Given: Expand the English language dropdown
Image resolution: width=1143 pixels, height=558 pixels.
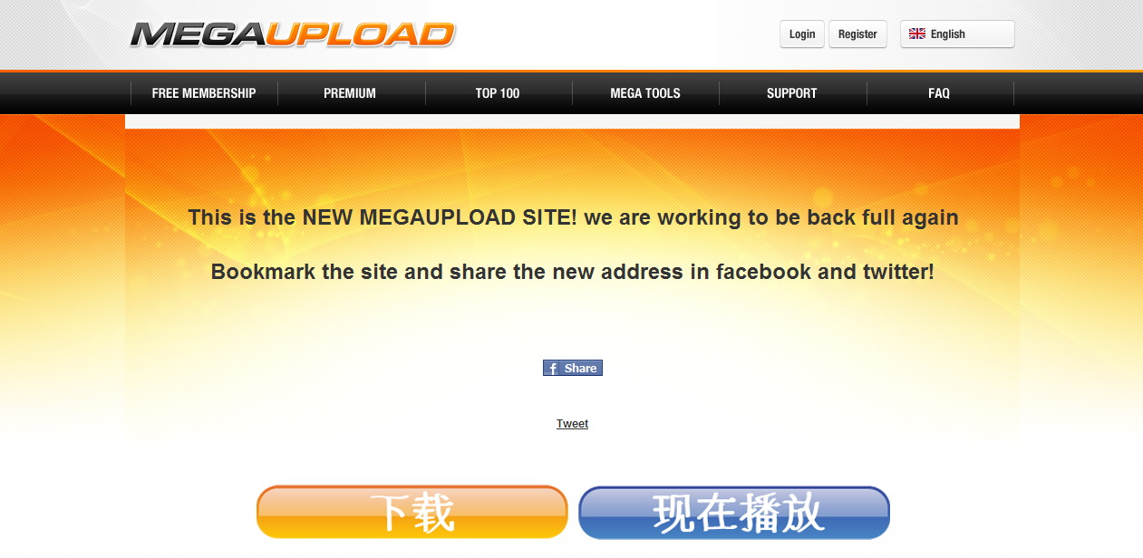Looking at the screenshot, I should click(957, 34).
